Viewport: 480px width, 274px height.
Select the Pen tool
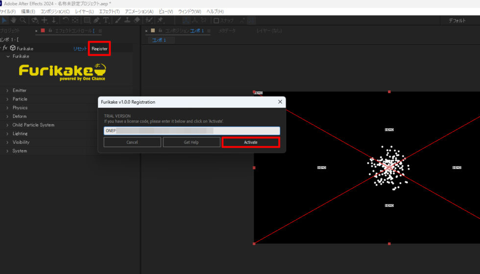(x=96, y=21)
